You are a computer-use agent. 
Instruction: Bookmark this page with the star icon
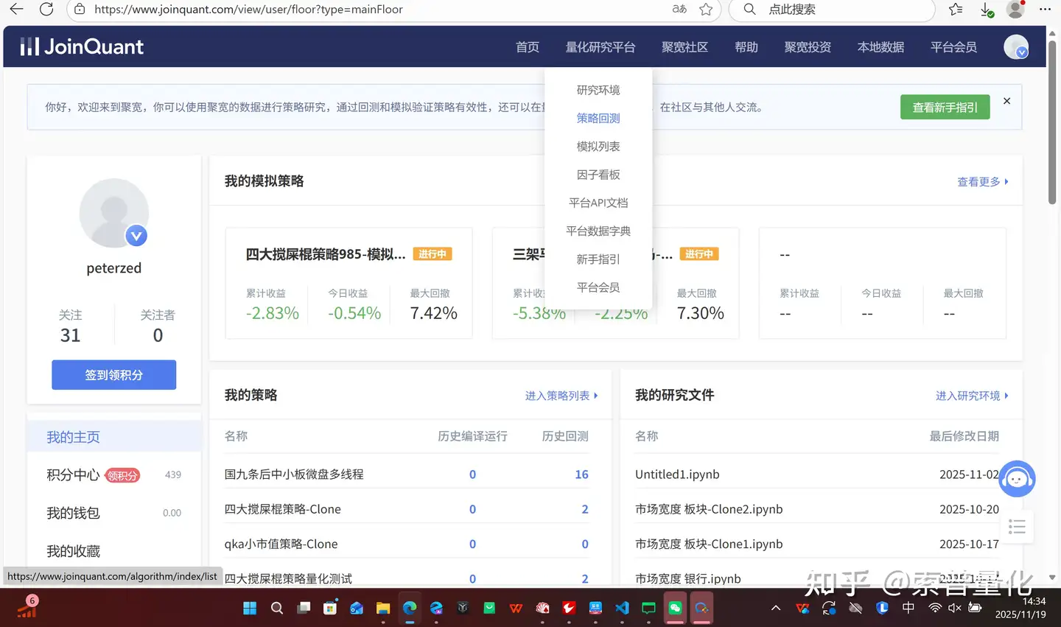pos(706,9)
